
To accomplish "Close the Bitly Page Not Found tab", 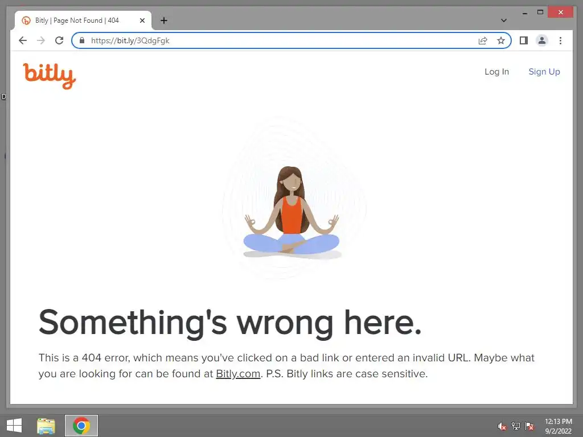I will point(142,20).
